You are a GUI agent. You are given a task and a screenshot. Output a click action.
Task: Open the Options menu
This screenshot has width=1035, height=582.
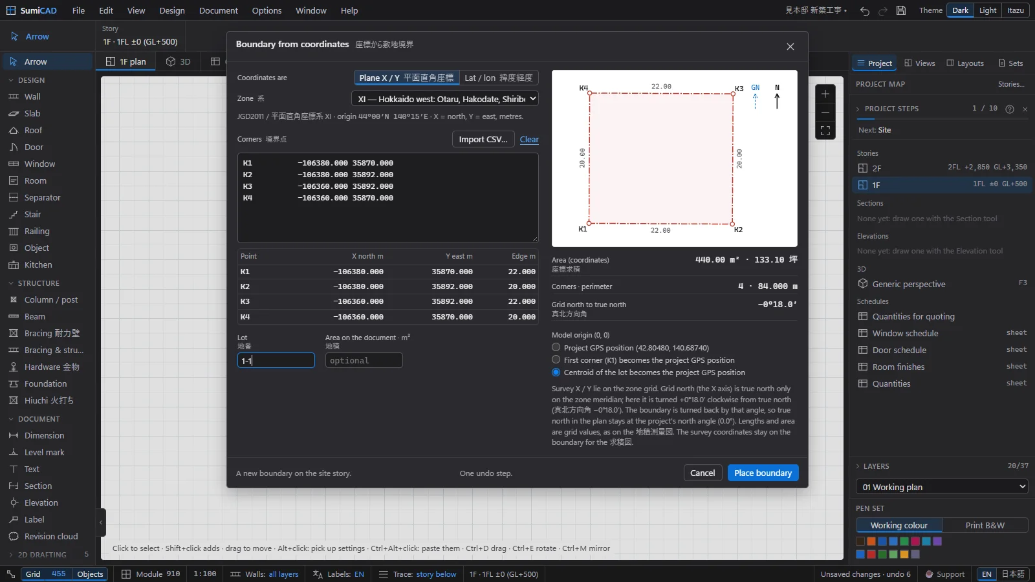coord(267,10)
